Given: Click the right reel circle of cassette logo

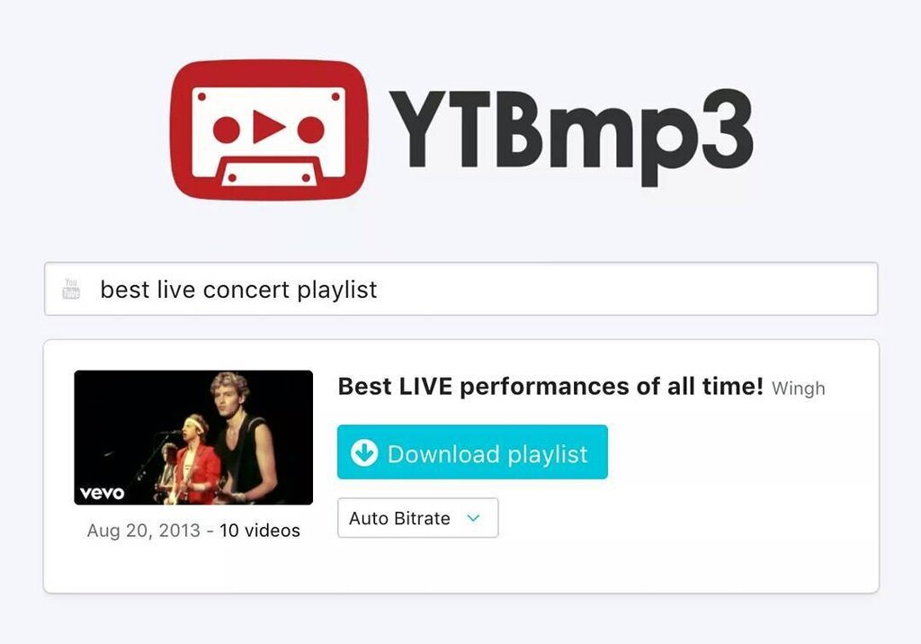Looking at the screenshot, I should (x=310, y=130).
